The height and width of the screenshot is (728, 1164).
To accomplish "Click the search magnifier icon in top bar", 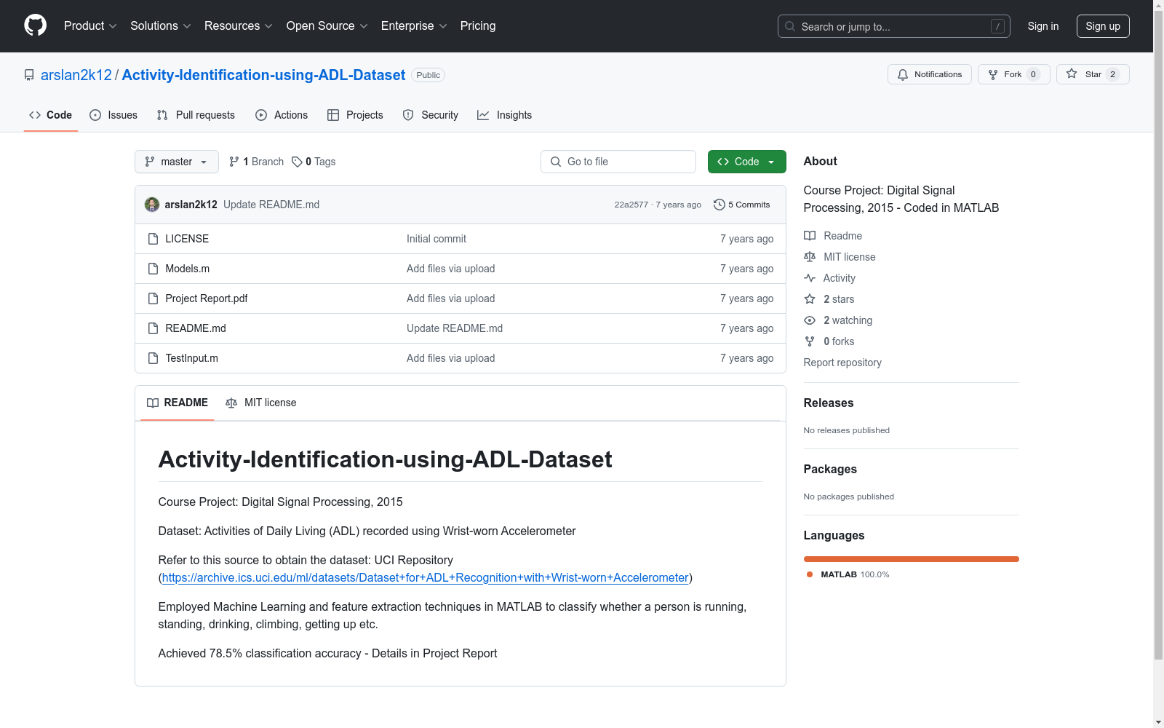I will coord(790,26).
